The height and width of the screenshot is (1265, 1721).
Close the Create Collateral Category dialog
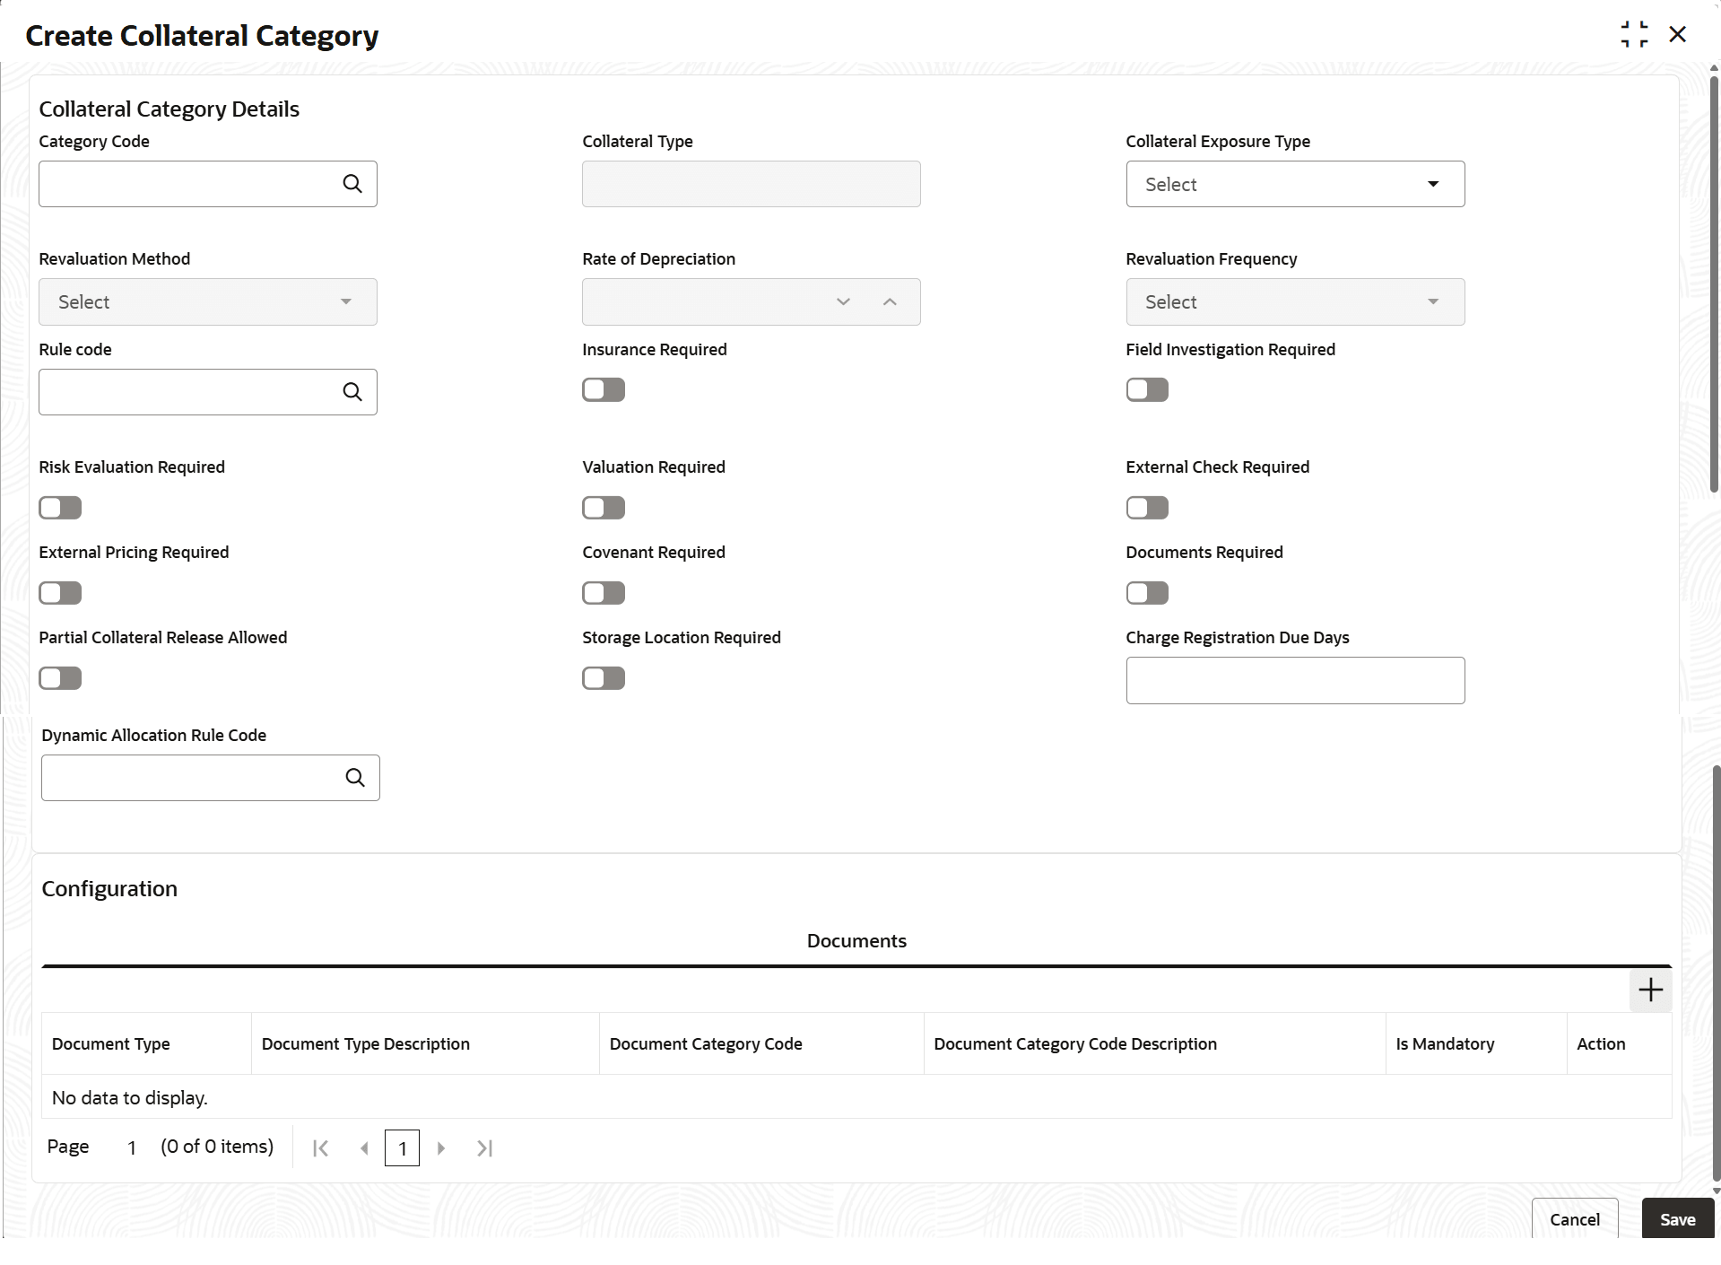click(x=1677, y=34)
